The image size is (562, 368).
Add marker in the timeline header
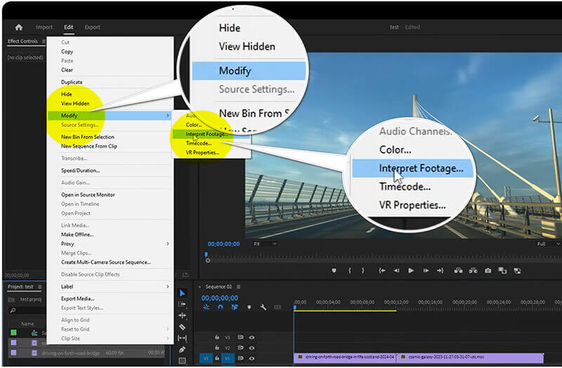coord(249,307)
